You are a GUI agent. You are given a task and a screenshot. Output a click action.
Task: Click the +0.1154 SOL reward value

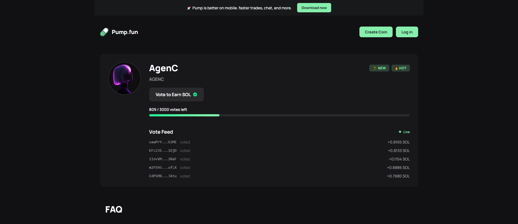click(399, 159)
